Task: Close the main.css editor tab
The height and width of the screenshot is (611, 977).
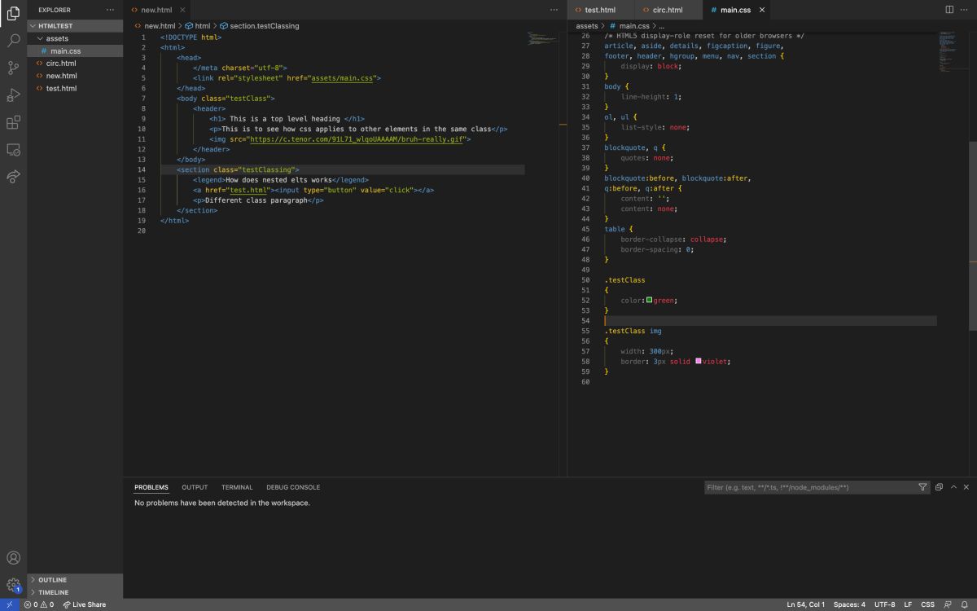Action: point(762,10)
